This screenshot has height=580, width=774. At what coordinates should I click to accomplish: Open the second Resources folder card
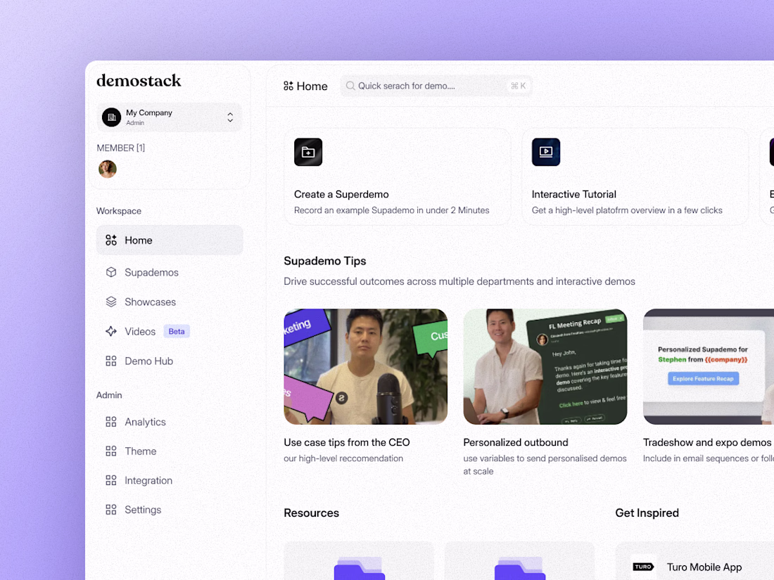520,561
